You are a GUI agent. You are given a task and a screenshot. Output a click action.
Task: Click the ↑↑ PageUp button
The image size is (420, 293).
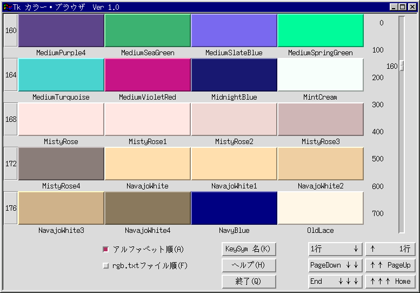click(390, 265)
